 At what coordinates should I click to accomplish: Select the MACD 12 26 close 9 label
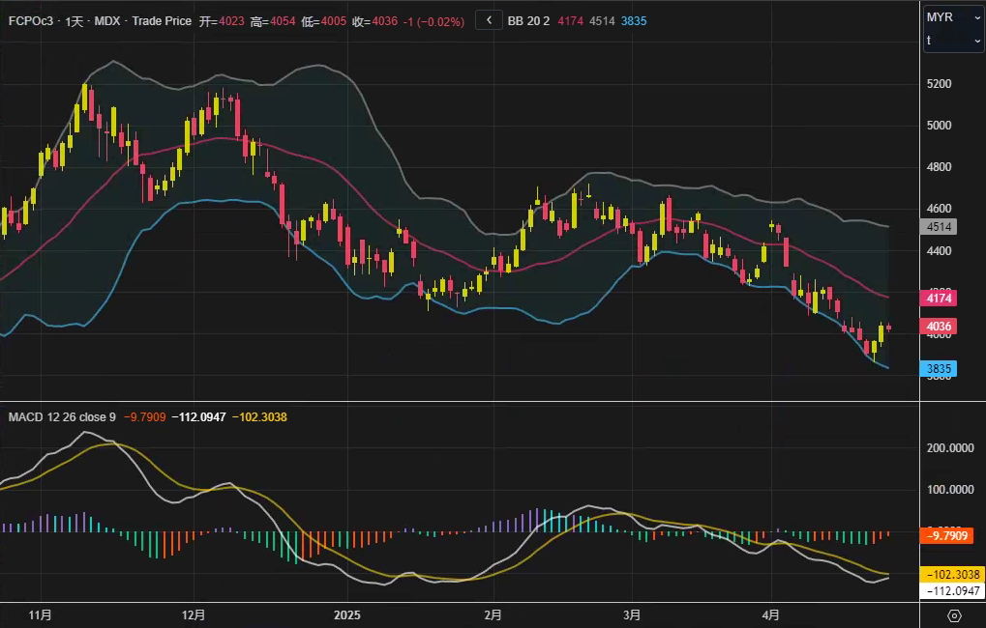62,417
